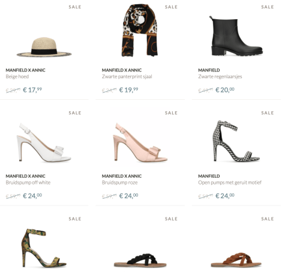Viewport: 285px width, 280px height.
Task: Open the black panther print scarf image
Action: pyautogui.click(x=140, y=30)
